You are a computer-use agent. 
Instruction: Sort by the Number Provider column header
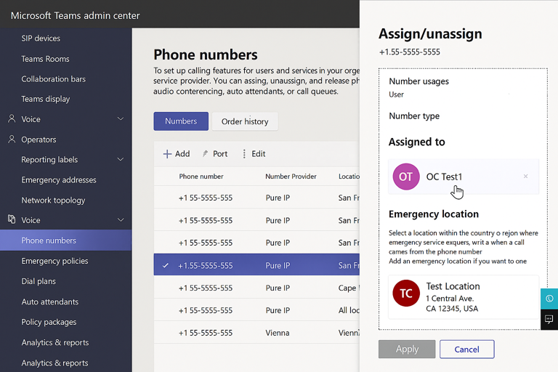point(291,177)
